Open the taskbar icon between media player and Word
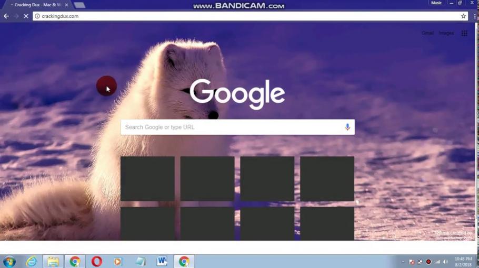Screen dimensions: 479x268 coord(140,262)
